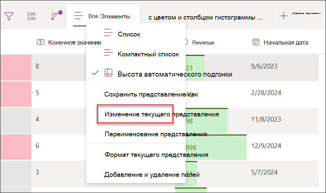Open the sort icon with dot
Image resolution: width=326 pixels, height=193 pixels.
click(56, 15)
